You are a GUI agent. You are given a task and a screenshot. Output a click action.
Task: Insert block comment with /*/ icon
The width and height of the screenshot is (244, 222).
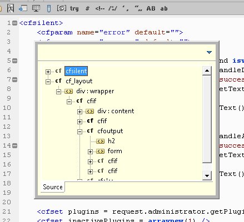pyautogui.click(x=113, y=8)
